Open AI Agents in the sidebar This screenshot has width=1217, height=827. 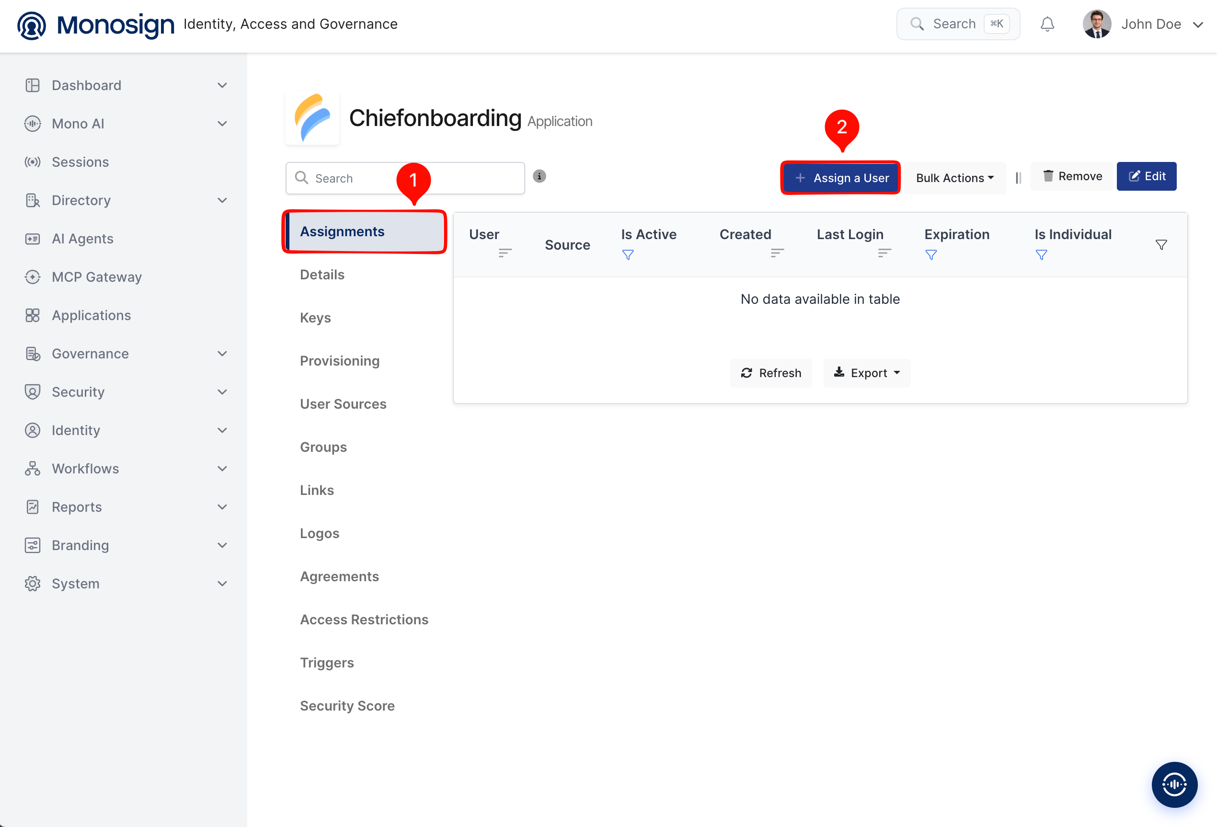point(82,239)
